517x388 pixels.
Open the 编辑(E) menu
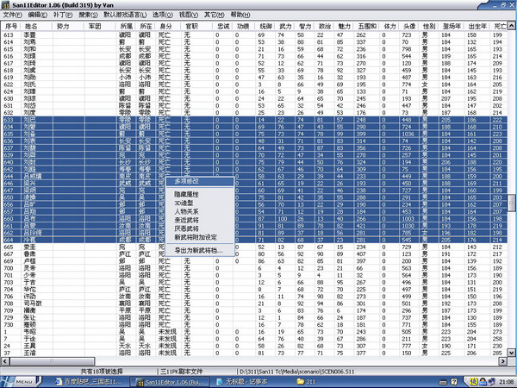click(39, 16)
